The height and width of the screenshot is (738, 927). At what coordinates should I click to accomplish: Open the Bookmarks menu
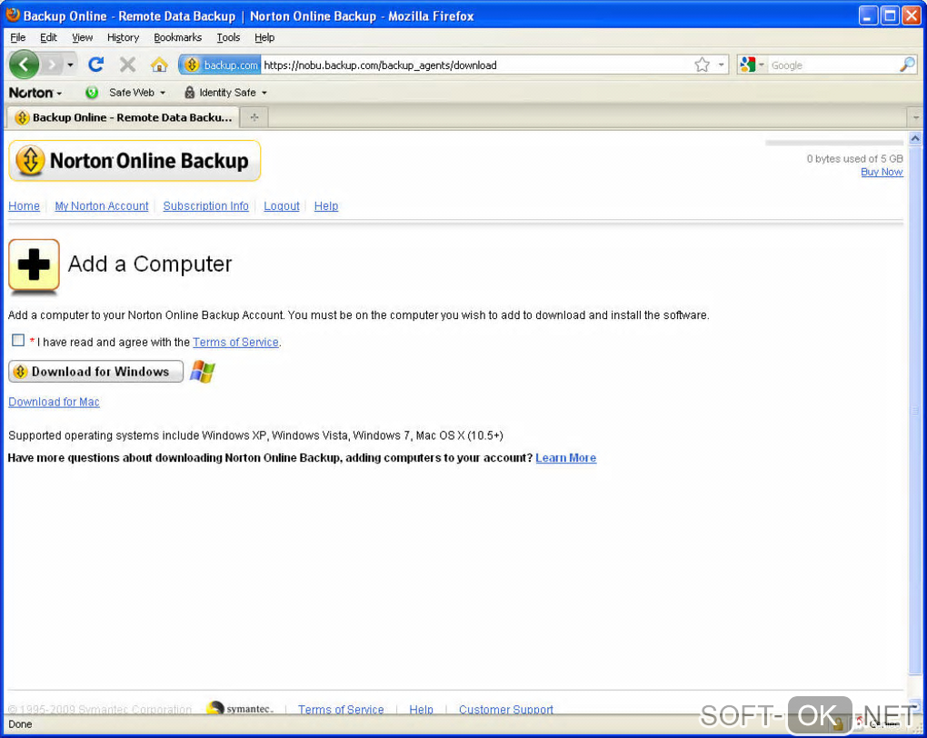tap(177, 37)
